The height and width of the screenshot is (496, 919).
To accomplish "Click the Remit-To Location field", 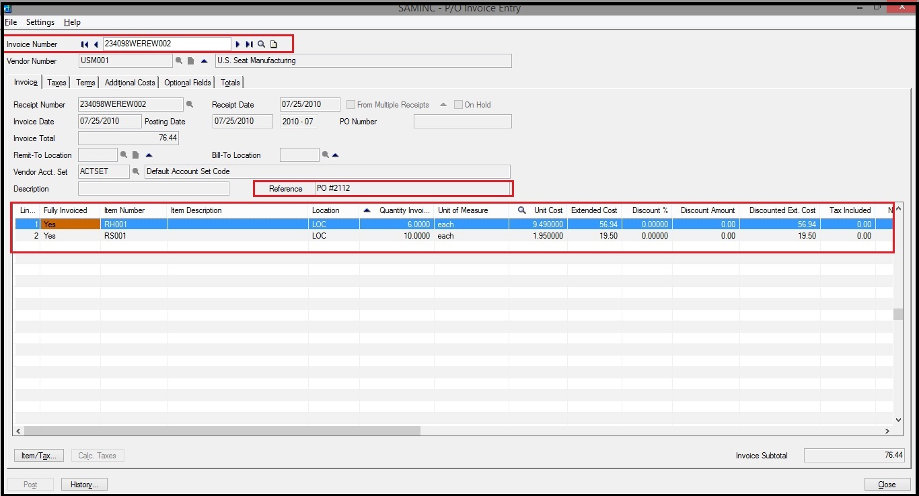I will point(98,155).
